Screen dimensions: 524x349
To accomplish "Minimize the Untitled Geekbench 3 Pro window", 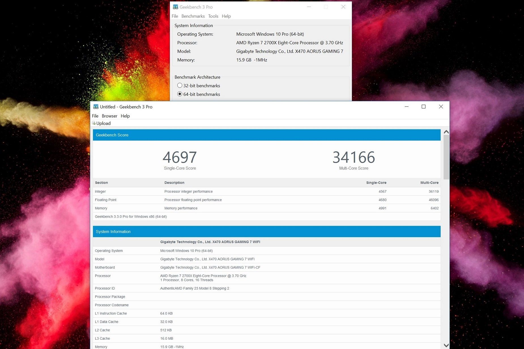I will (x=406, y=107).
